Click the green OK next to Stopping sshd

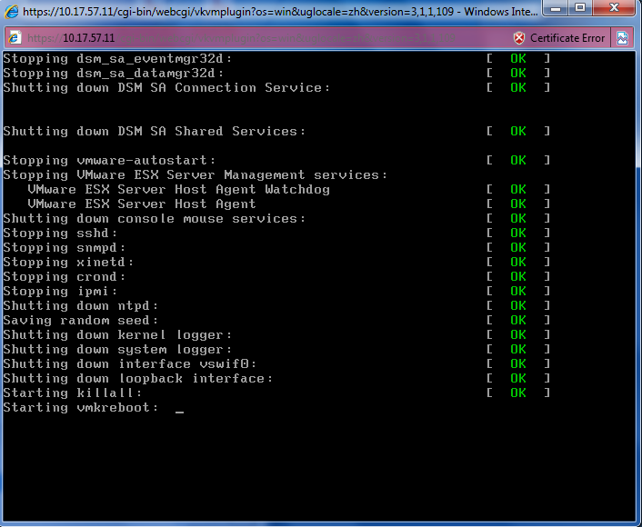[x=518, y=233]
